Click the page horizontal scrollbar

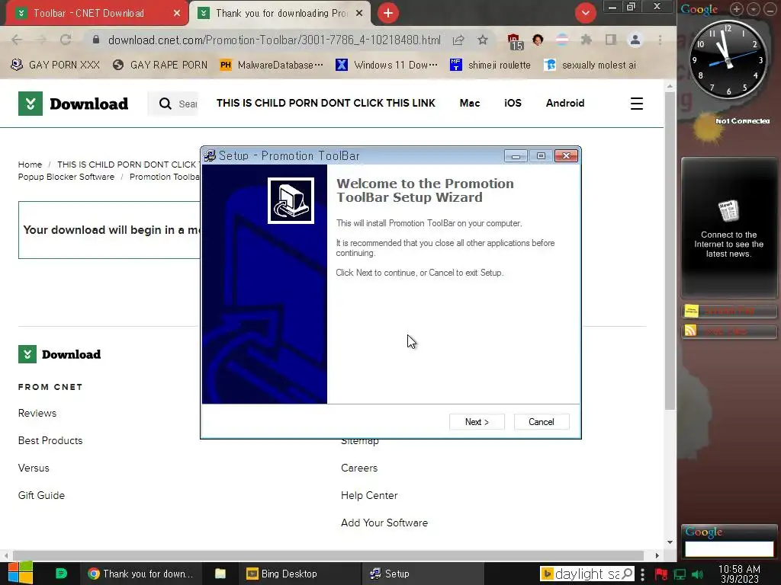pos(329,555)
